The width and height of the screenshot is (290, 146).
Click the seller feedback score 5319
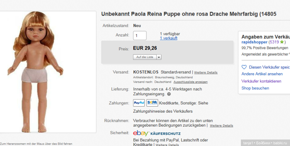[274, 42]
